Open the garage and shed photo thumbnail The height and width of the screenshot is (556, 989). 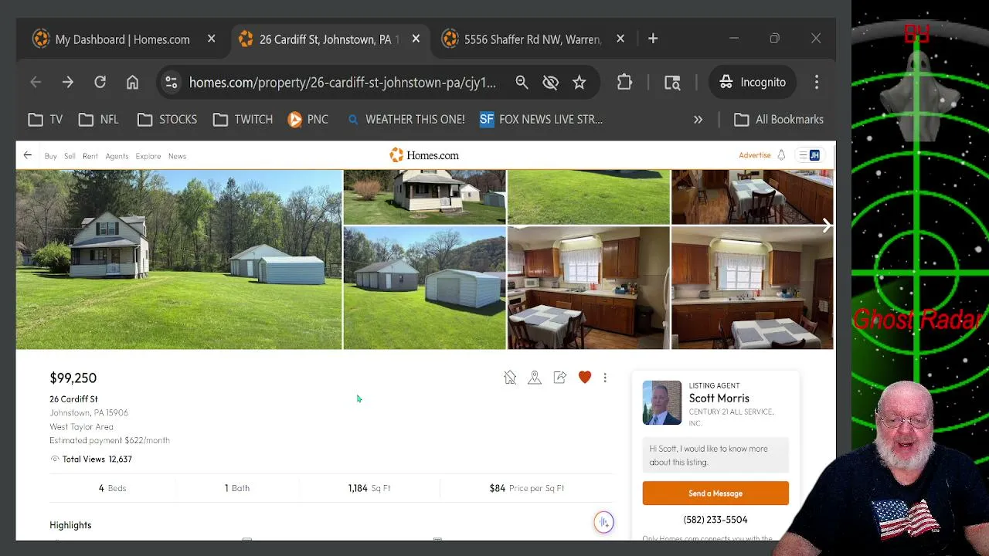[424, 287]
